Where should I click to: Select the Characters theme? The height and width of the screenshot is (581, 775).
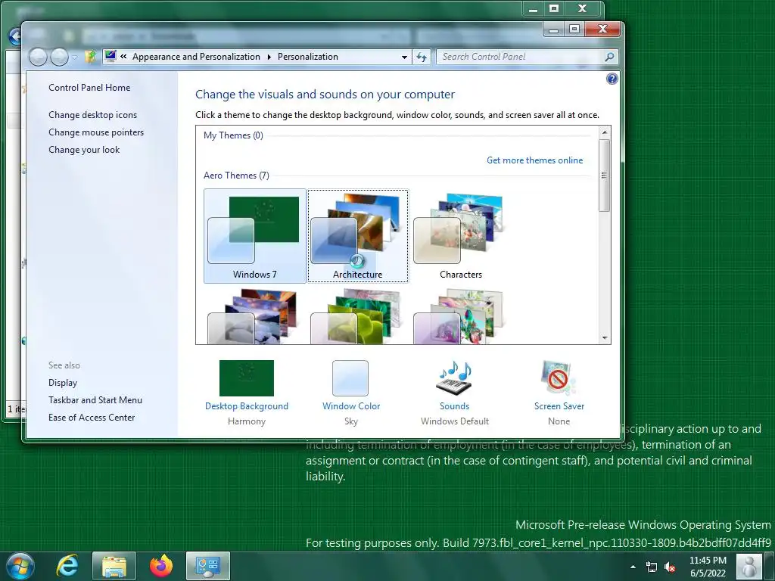461,236
